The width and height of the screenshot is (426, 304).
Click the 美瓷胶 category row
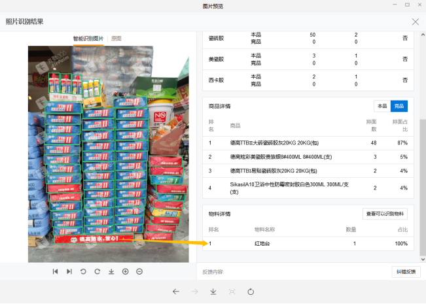[308, 59]
